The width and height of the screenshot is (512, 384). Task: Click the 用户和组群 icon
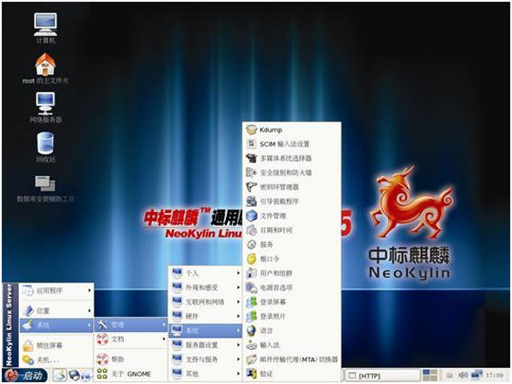tap(252, 273)
